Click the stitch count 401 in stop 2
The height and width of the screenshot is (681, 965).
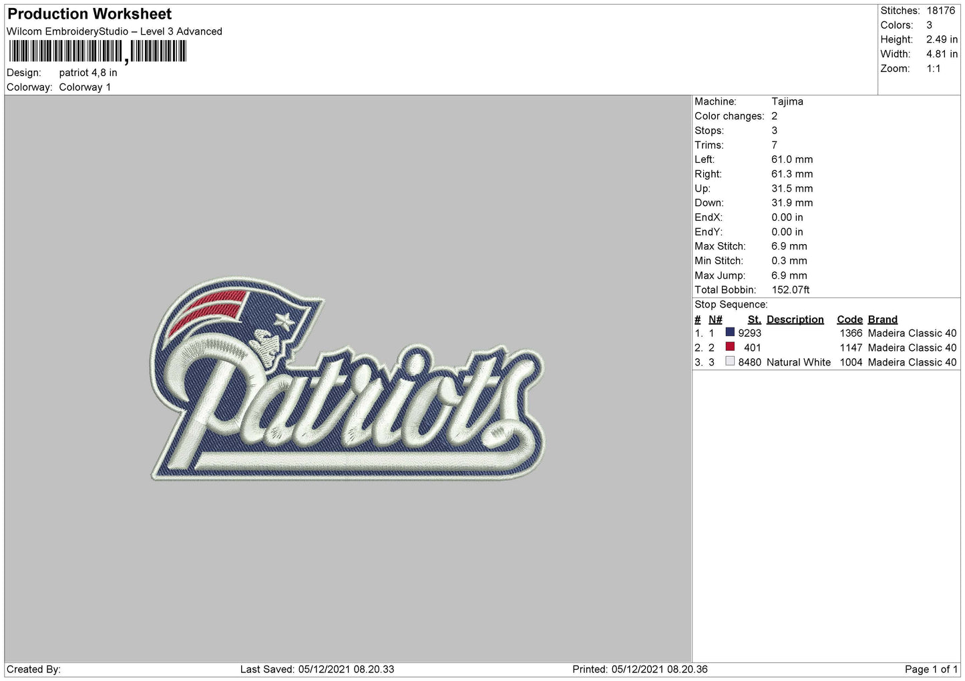coord(753,348)
